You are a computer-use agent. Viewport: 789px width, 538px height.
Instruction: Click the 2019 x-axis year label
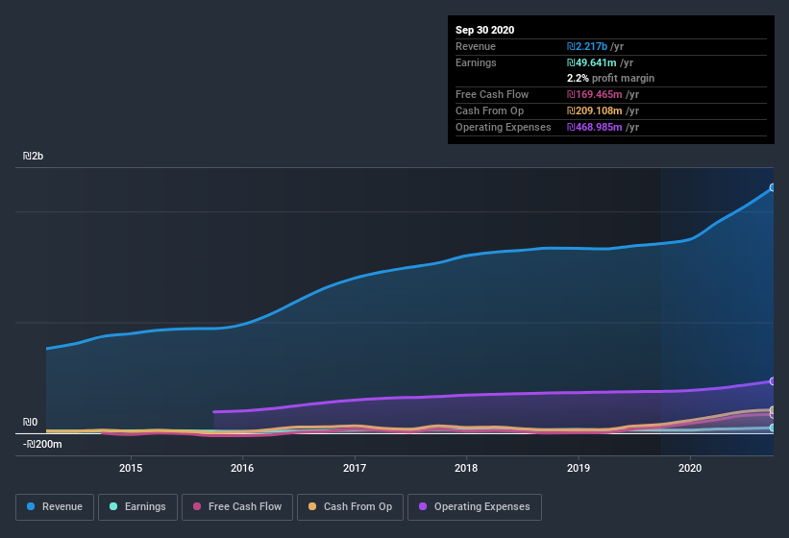pyautogui.click(x=579, y=468)
